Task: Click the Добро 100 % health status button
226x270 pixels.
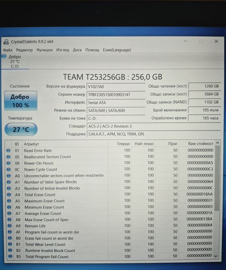Action: (x=20, y=101)
